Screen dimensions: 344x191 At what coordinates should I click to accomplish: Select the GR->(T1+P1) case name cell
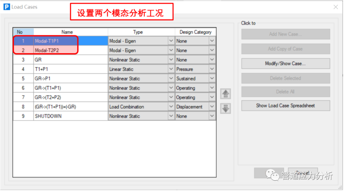coord(71,88)
